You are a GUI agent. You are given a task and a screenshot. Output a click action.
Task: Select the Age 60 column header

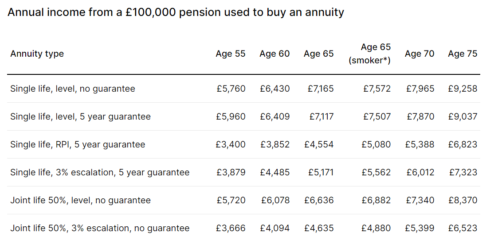(x=274, y=54)
